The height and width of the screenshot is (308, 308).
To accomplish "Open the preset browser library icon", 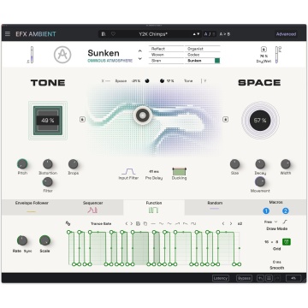I will (104, 34).
